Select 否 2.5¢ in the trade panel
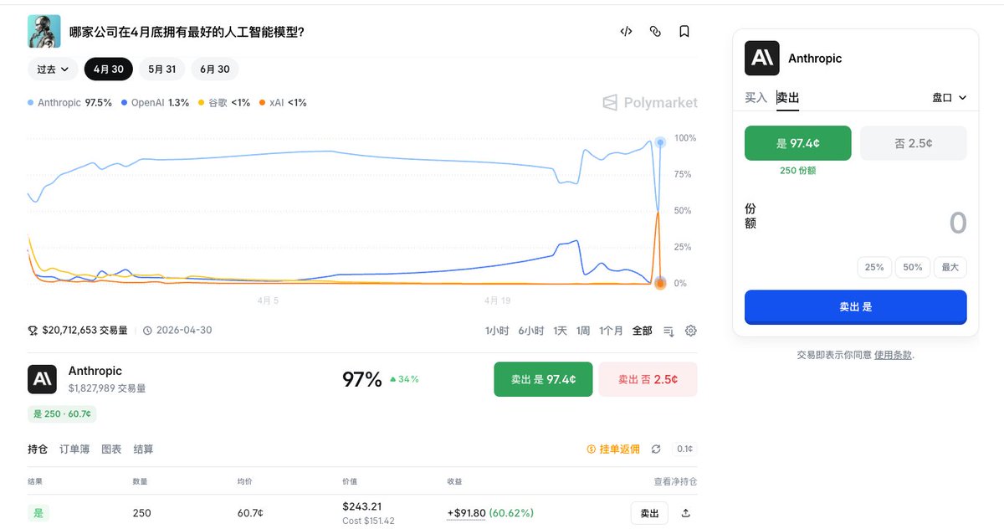1004x529 pixels. pyautogui.click(x=914, y=143)
